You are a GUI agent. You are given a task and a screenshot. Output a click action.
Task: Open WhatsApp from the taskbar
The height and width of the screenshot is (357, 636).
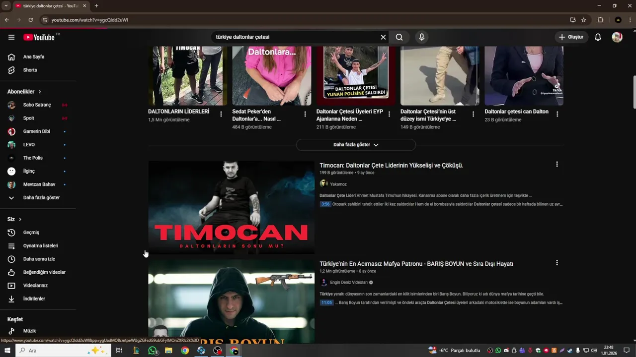[x=152, y=351]
